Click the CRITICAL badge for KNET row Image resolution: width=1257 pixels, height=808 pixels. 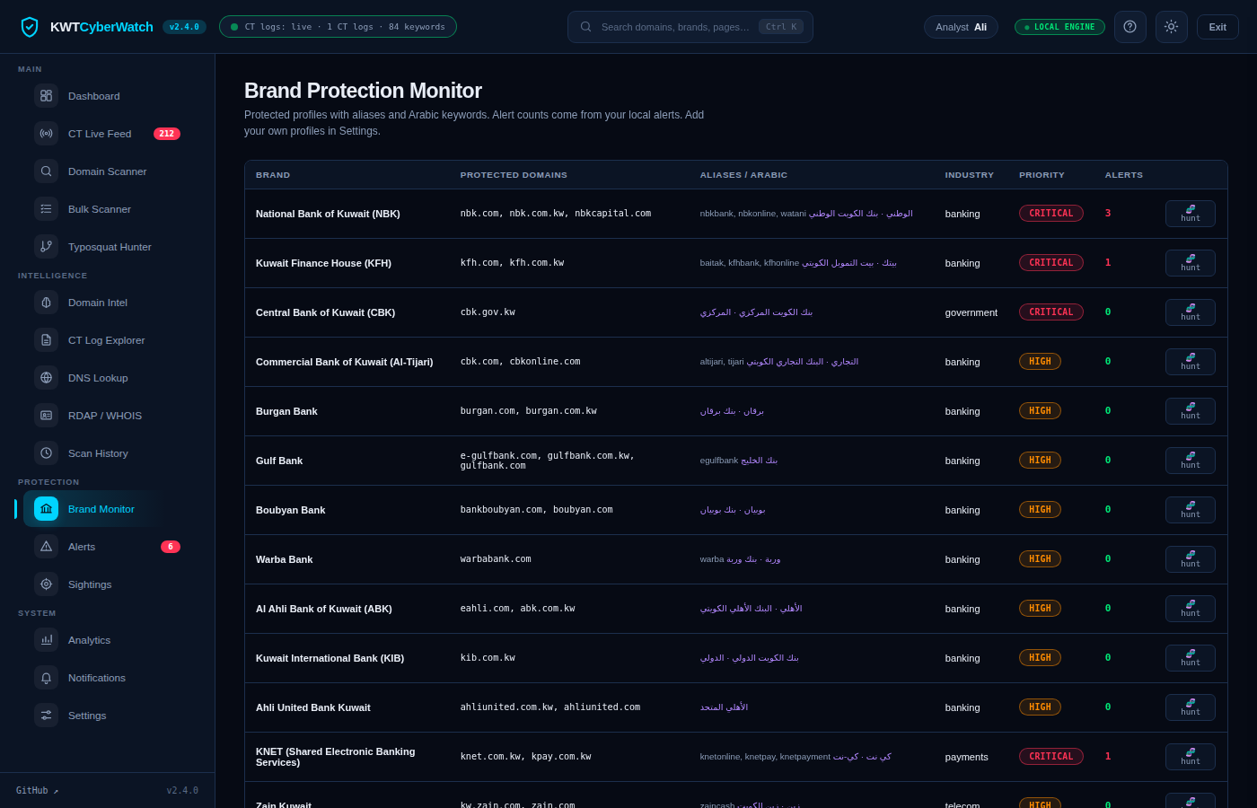pos(1051,757)
